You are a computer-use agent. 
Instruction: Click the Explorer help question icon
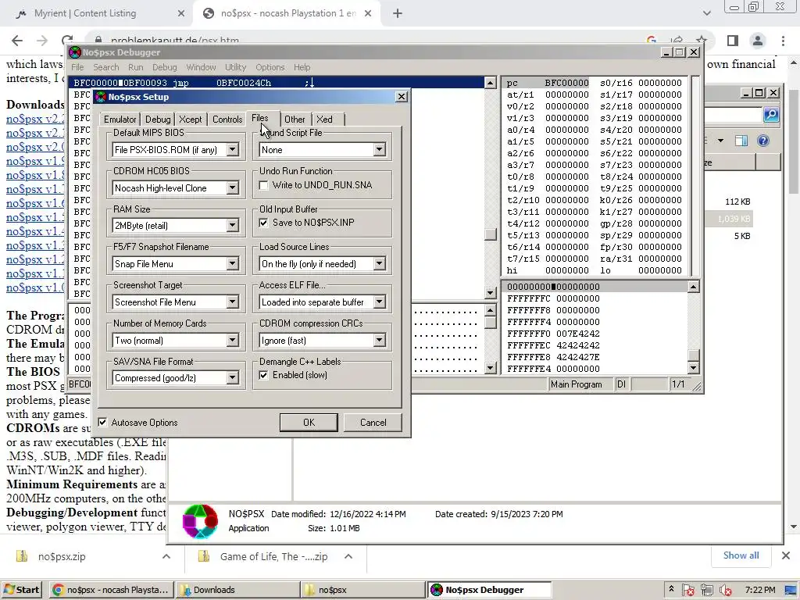tap(762, 141)
